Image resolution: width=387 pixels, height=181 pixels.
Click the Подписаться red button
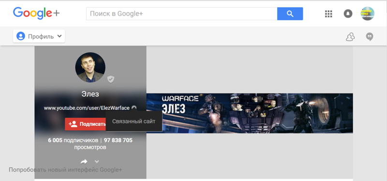coord(86,124)
